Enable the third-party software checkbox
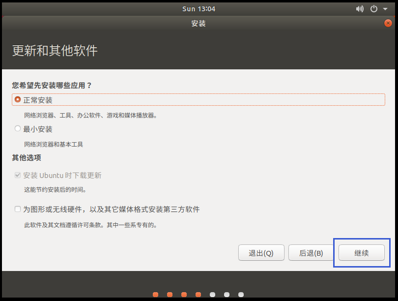 click(17, 209)
